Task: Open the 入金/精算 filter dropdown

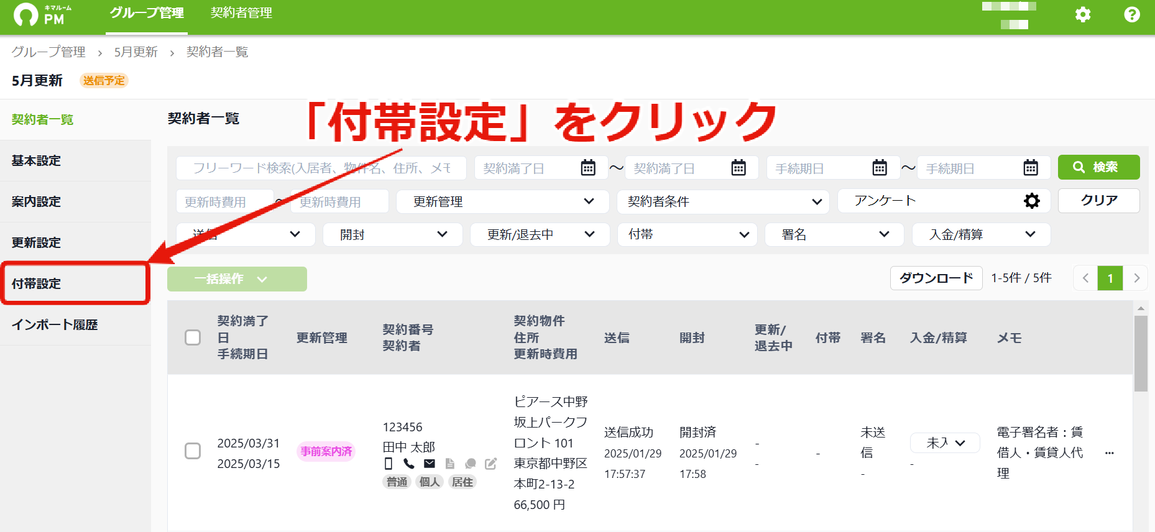Action: (x=982, y=234)
